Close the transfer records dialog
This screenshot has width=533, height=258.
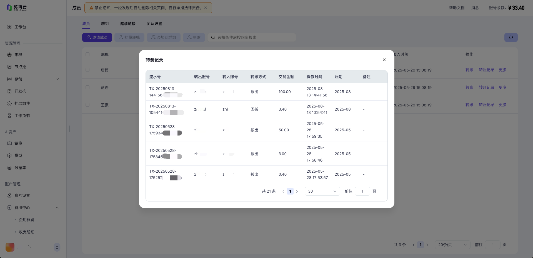click(384, 60)
